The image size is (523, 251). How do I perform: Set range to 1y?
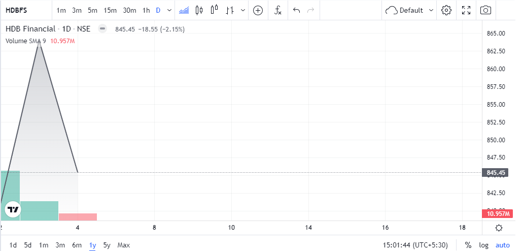click(92, 245)
